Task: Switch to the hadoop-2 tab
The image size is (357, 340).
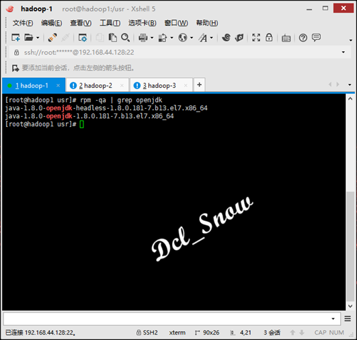Action: [x=95, y=85]
